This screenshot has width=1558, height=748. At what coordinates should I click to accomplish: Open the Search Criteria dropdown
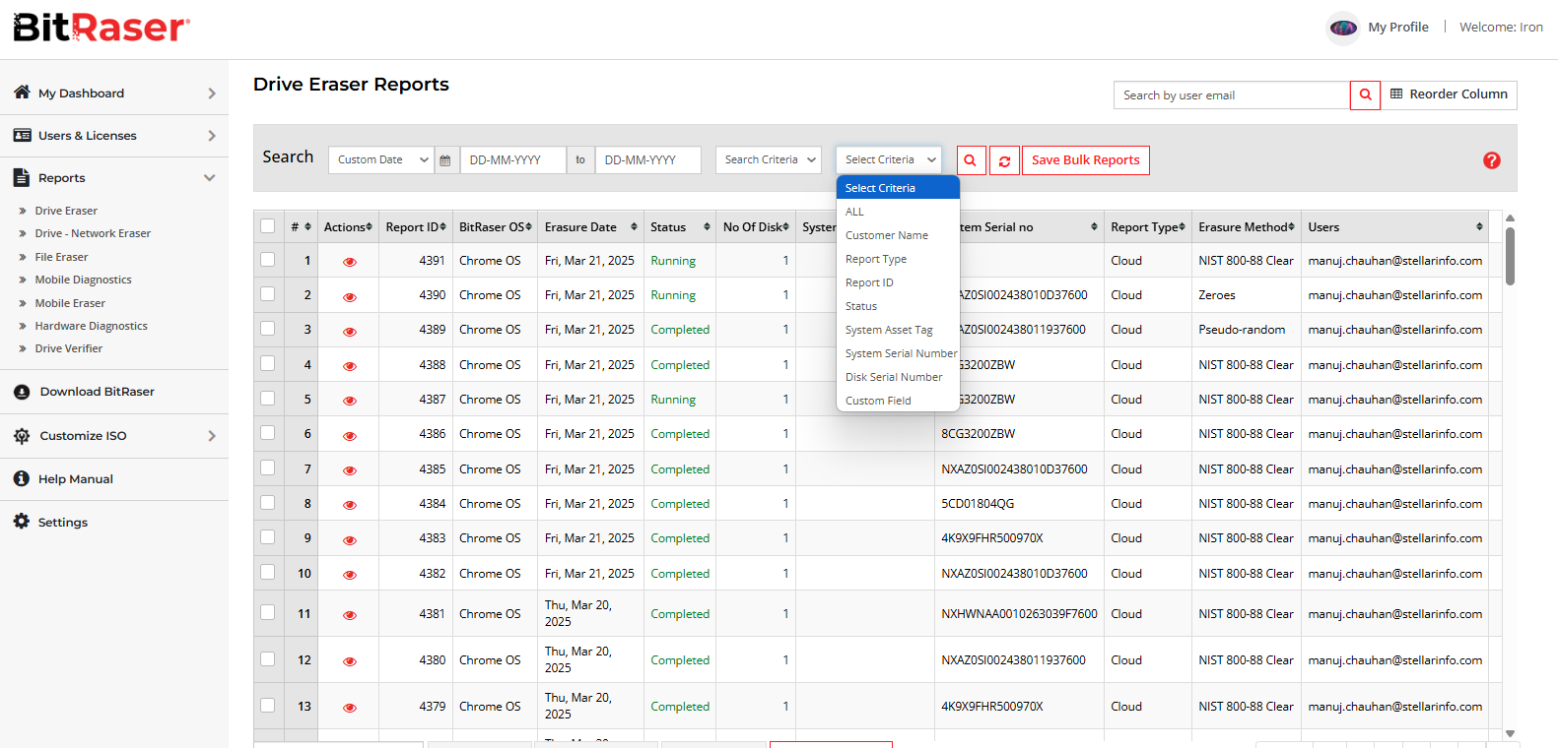coord(769,160)
